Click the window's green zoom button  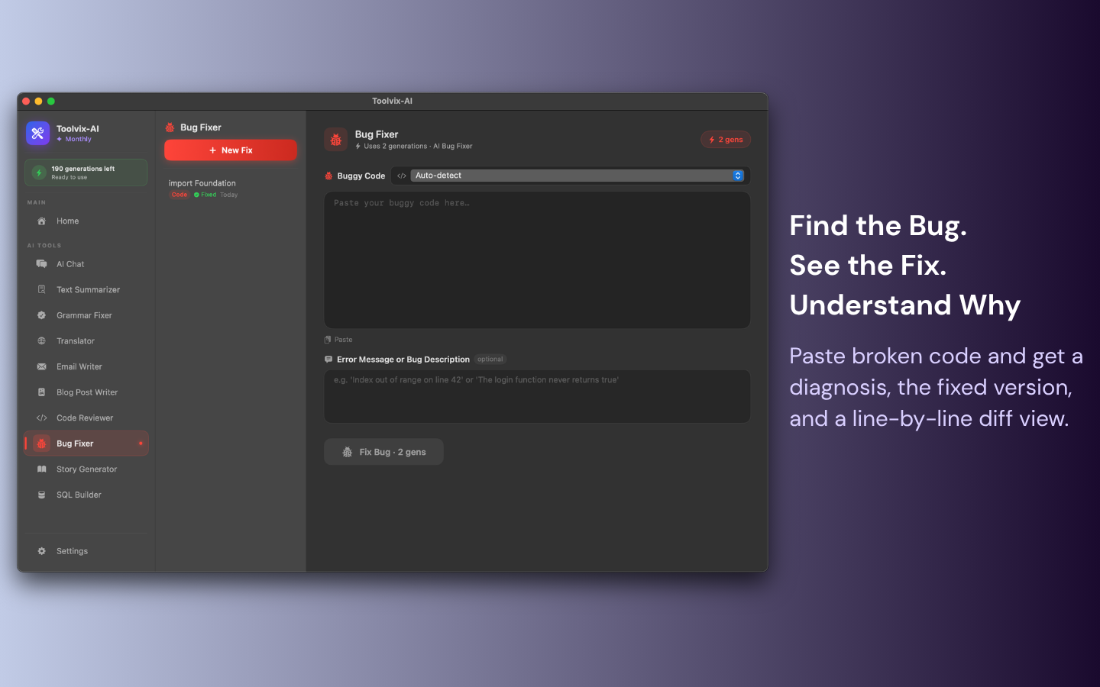coord(51,102)
